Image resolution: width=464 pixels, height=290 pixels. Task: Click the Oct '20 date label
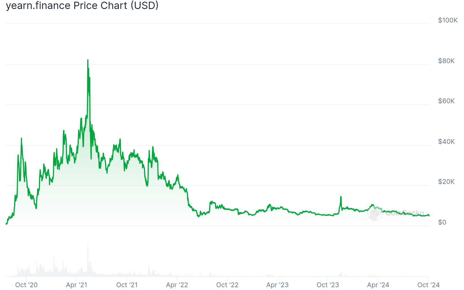point(26,285)
